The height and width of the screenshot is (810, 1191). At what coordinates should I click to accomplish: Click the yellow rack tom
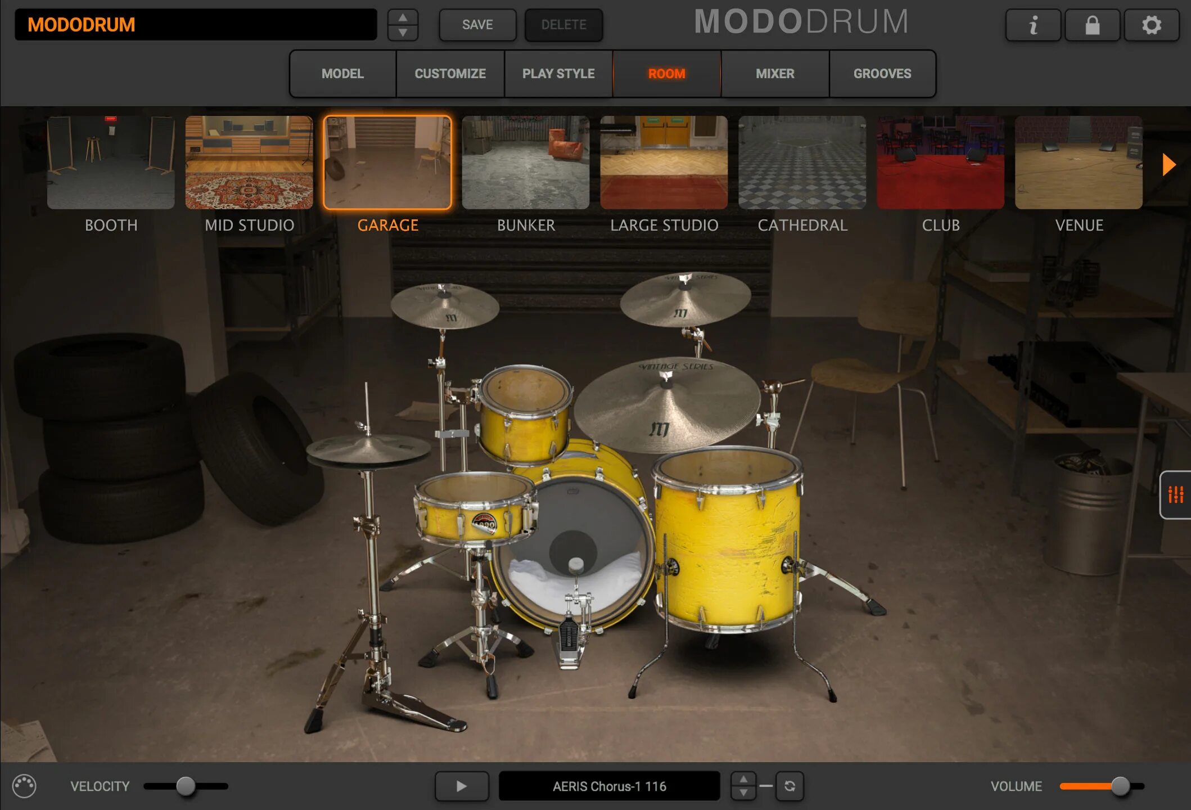(x=526, y=415)
